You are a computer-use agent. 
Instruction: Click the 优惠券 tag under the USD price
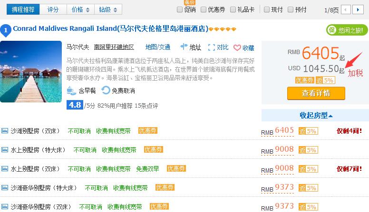point(304,80)
